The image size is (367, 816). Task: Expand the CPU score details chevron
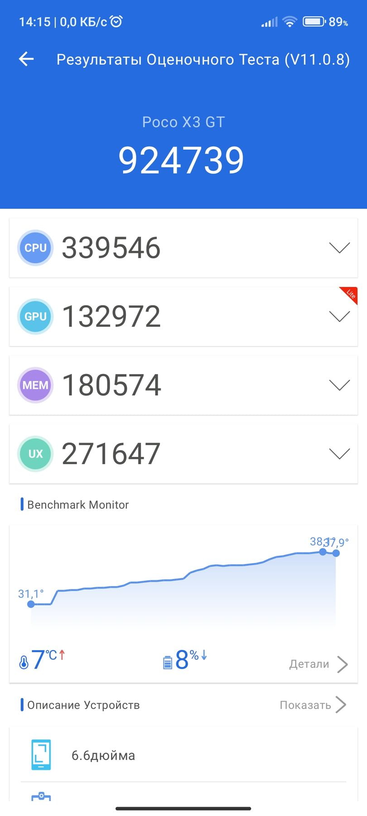339,248
